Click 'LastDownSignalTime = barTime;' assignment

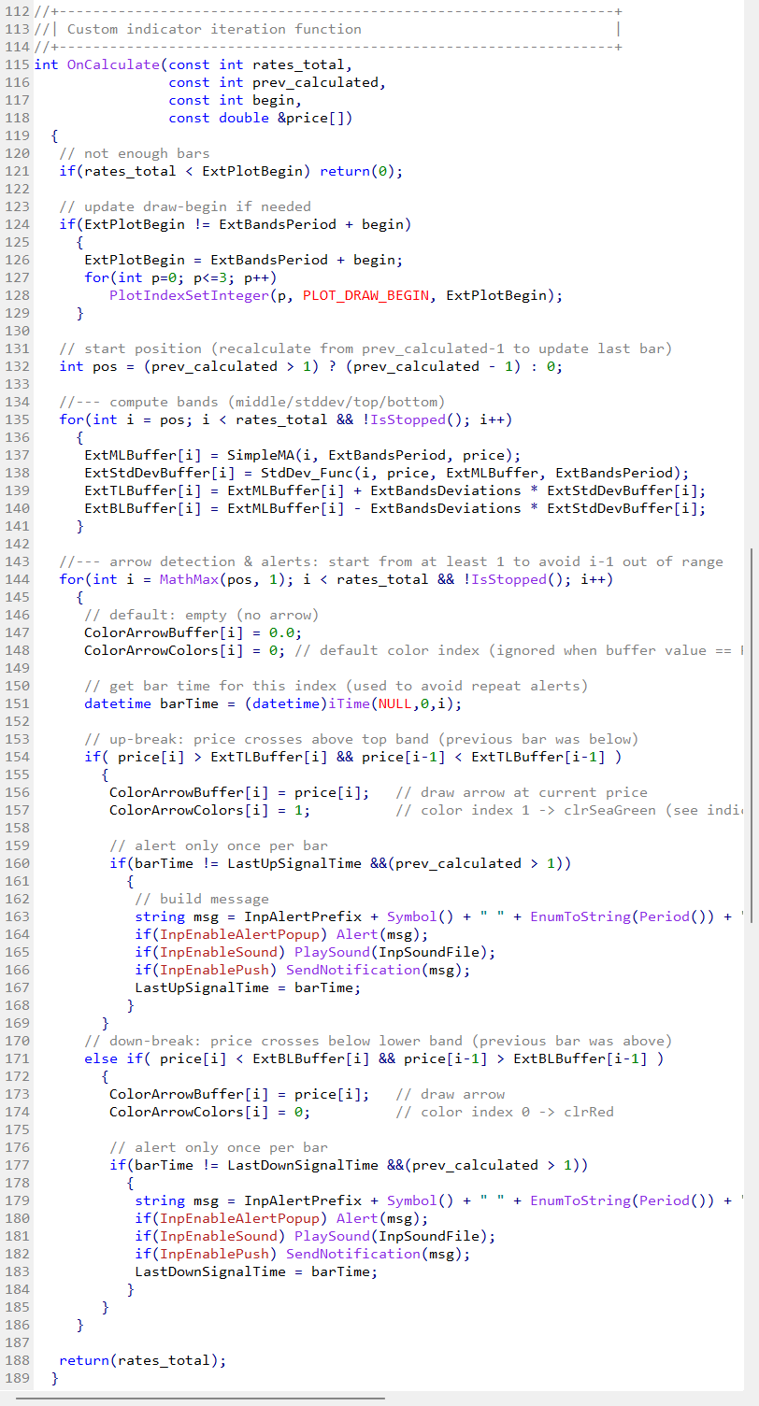(x=256, y=1271)
